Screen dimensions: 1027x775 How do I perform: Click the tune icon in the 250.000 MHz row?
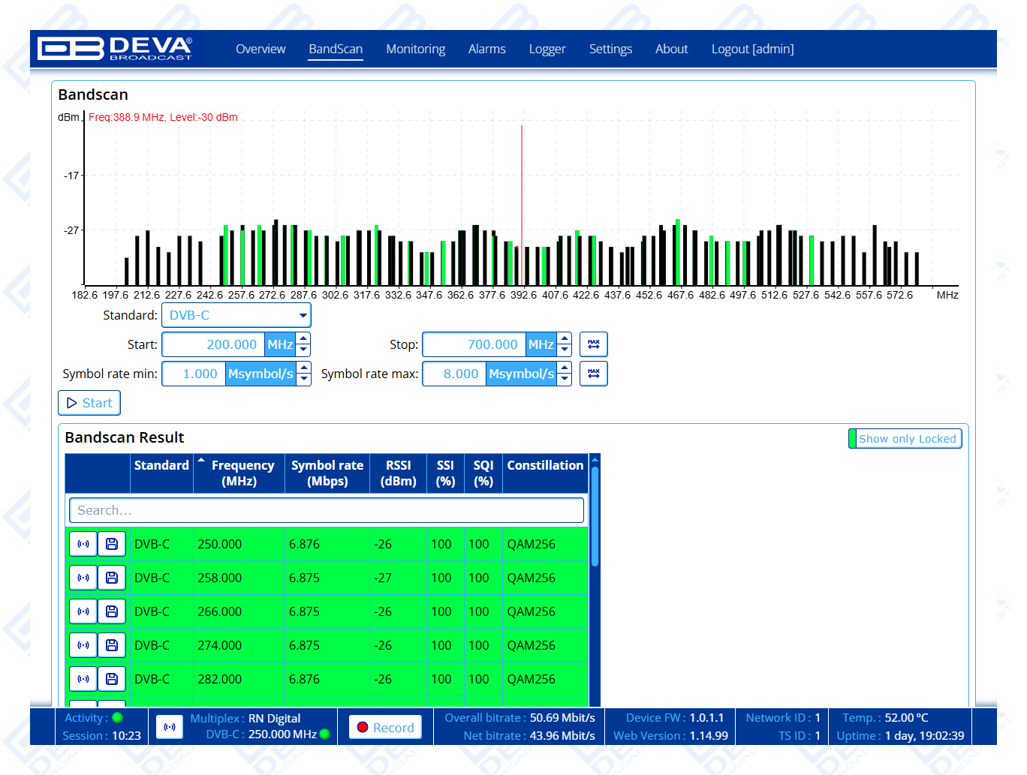click(83, 544)
